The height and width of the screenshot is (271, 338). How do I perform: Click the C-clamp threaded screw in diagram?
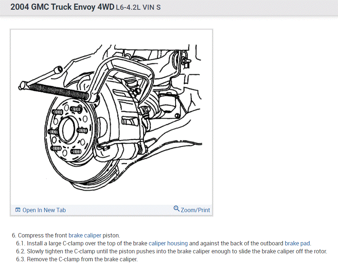point(58,91)
